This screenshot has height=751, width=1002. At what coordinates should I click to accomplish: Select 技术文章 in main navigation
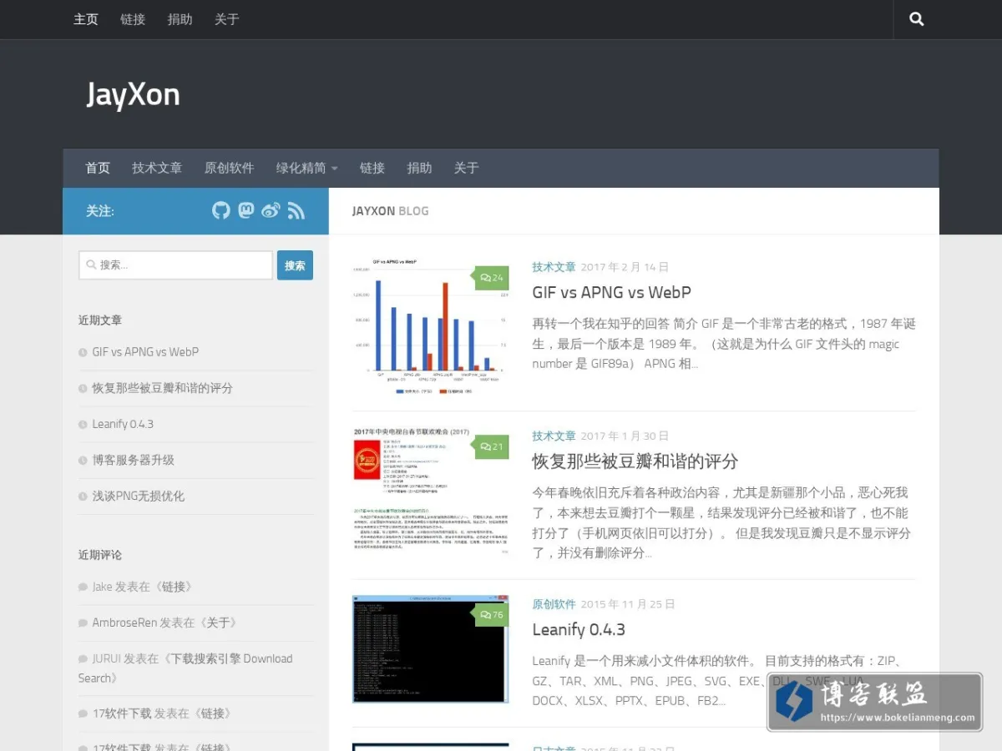pyautogui.click(x=157, y=168)
